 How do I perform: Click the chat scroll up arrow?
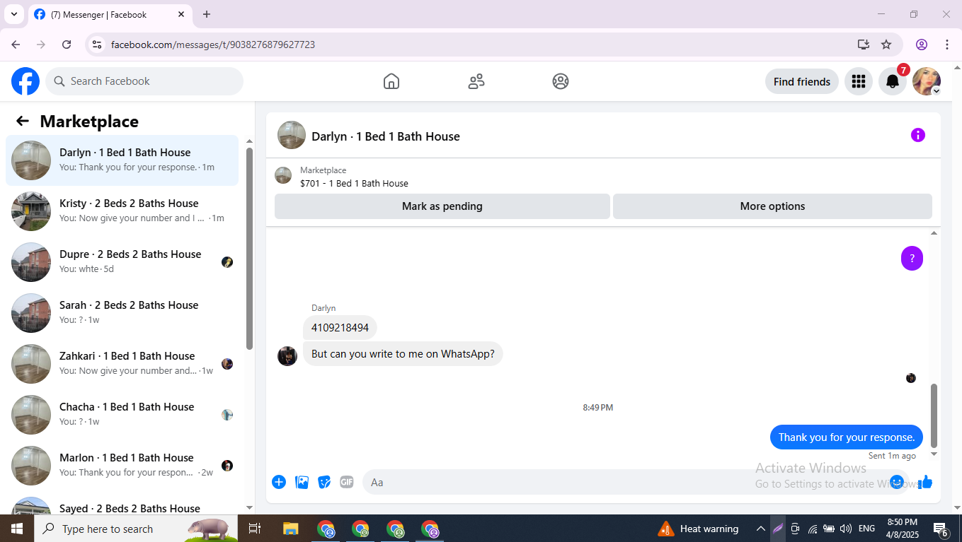[934, 233]
